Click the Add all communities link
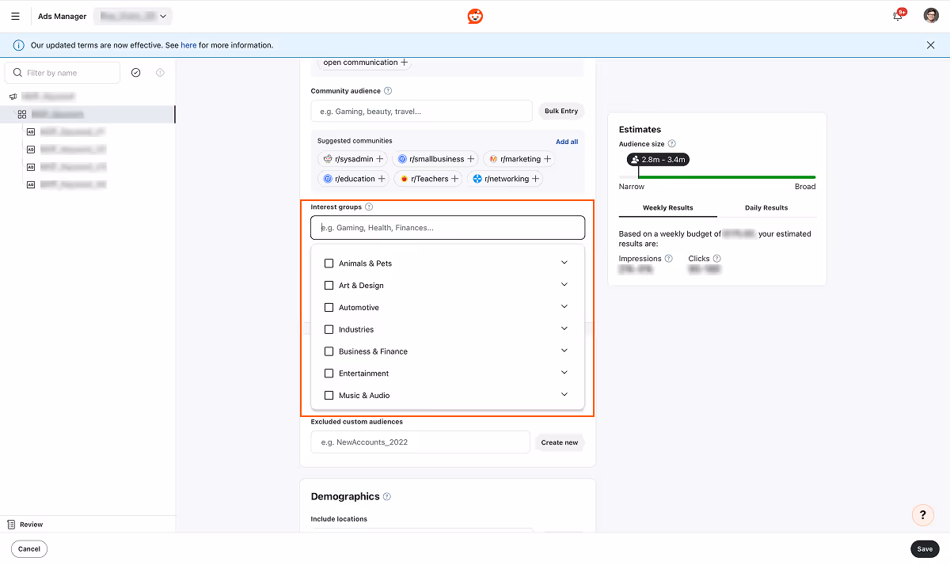The image size is (950, 565). (567, 141)
